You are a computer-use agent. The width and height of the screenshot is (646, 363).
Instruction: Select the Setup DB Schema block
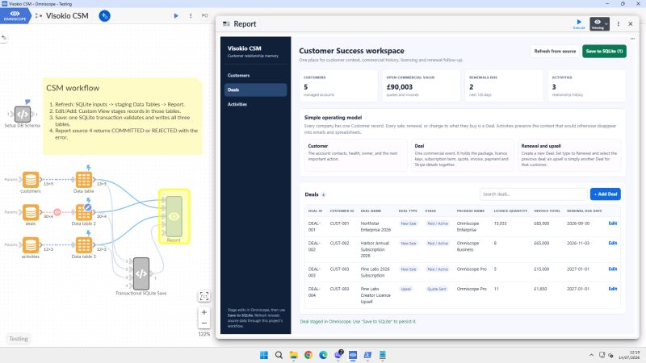click(x=23, y=114)
